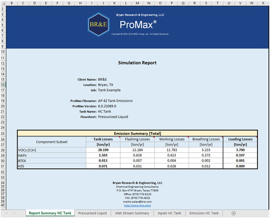Click the Component Subset header cell
Viewport: 270px width, 218px height.
click(x=52, y=142)
